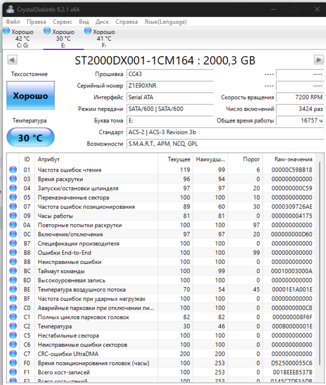Go to previous disk with left arrow
Viewport: 326px width, 385px height.
point(11,60)
